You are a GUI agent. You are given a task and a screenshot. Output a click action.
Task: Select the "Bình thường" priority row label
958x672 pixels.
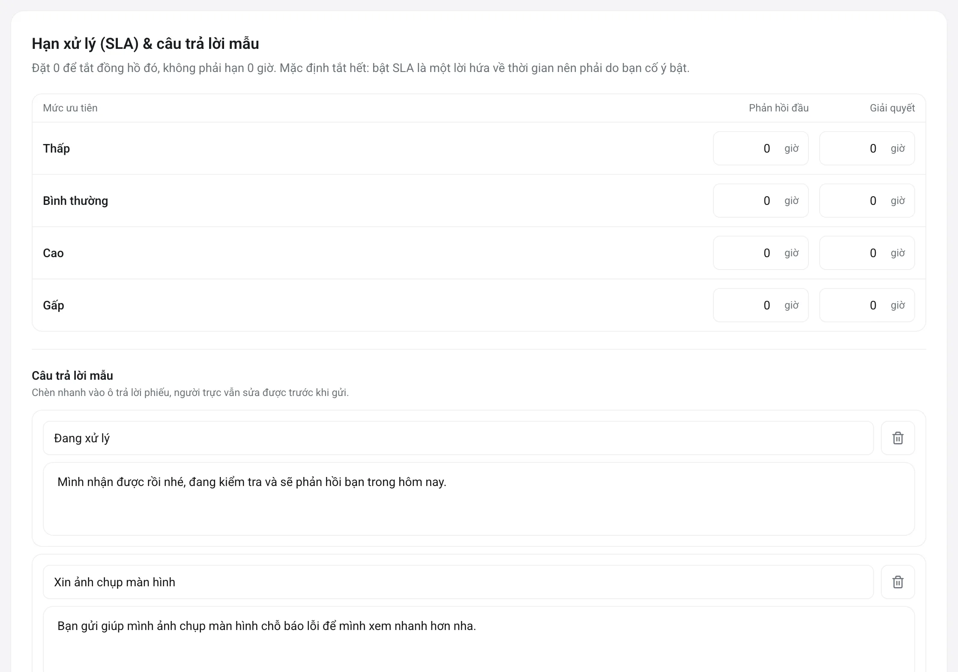75,201
